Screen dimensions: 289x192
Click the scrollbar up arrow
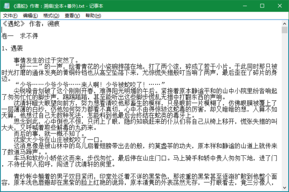[x=285, y=23]
